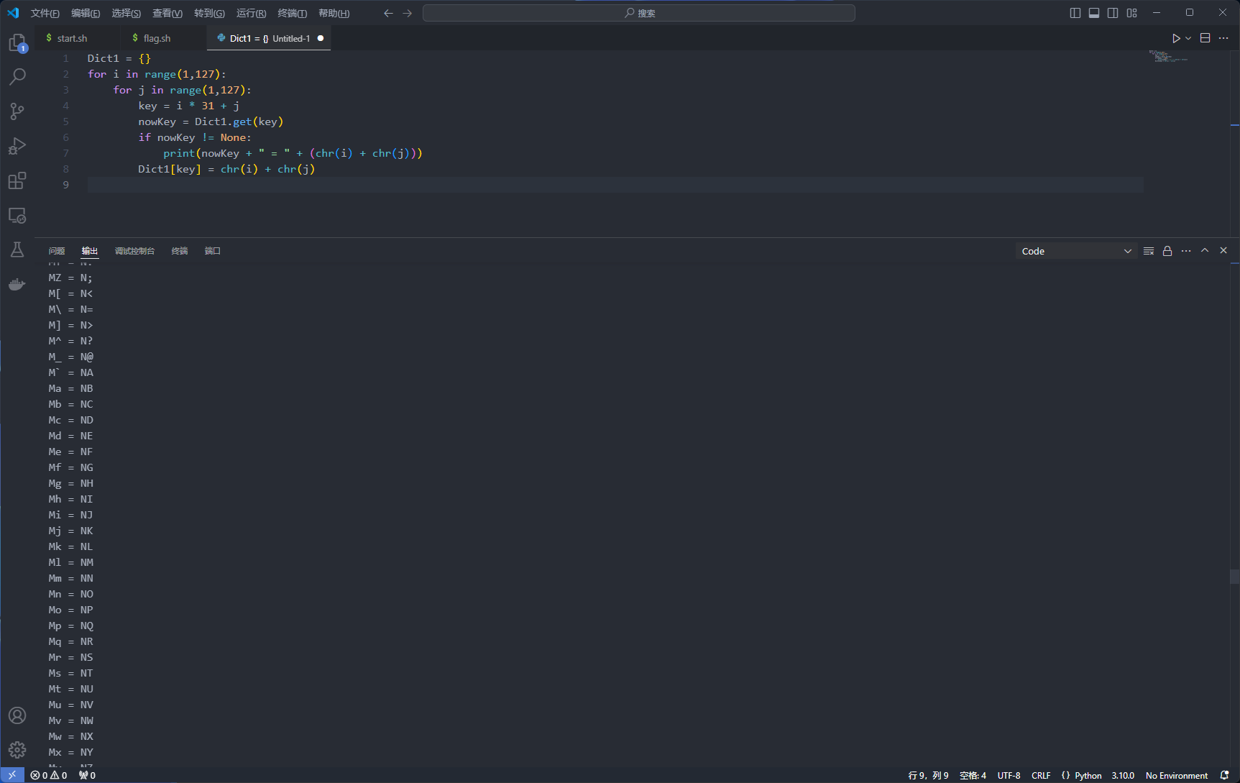Clear the output panel

tap(1149, 251)
